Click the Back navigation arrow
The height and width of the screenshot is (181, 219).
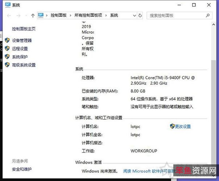[x=9, y=16]
